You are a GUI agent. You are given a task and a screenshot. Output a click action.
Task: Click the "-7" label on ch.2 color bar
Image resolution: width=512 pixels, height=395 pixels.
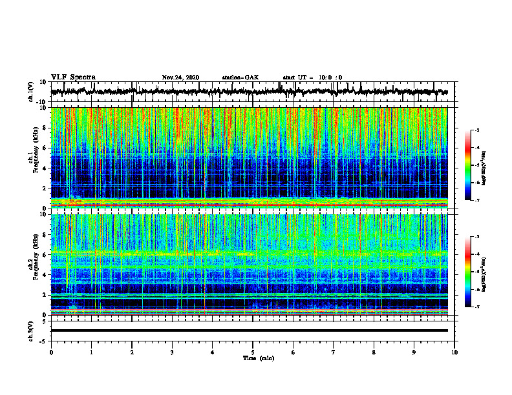476,307
